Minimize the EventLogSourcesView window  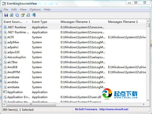pos(129,3)
